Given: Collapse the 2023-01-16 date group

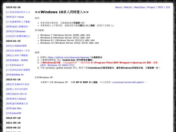Looking at the screenshot, I should [x=13, y=80].
